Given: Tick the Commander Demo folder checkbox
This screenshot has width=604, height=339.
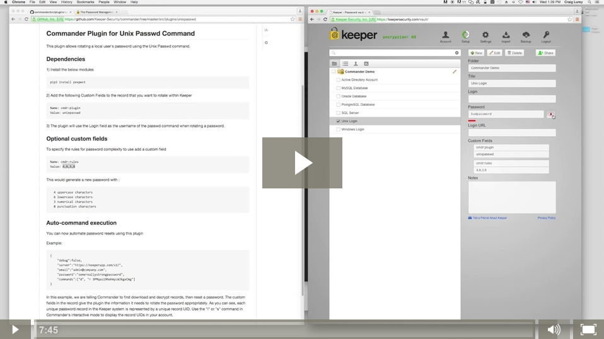Looking at the screenshot, I should [x=334, y=72].
